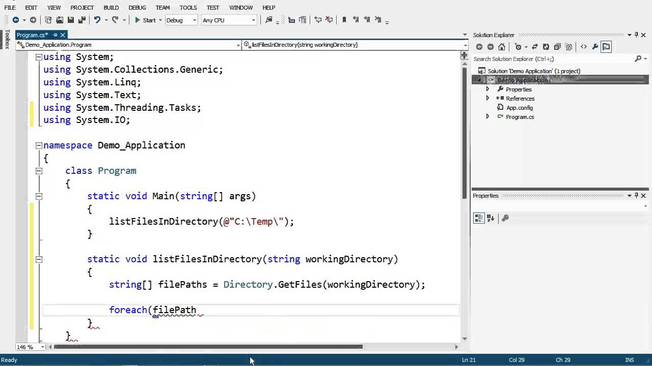This screenshot has height=366, width=652.
Task: Open the Any CPU platform dropdown
Action: 229,20
